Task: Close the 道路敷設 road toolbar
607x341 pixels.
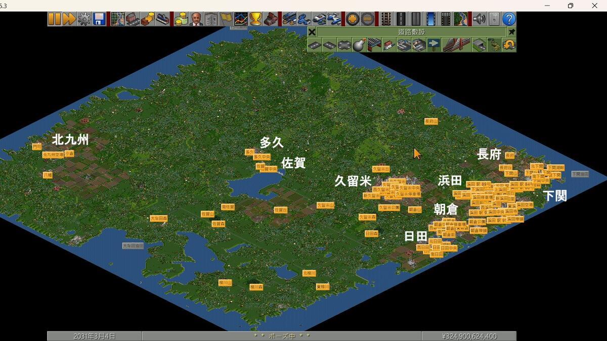Action: (312, 32)
